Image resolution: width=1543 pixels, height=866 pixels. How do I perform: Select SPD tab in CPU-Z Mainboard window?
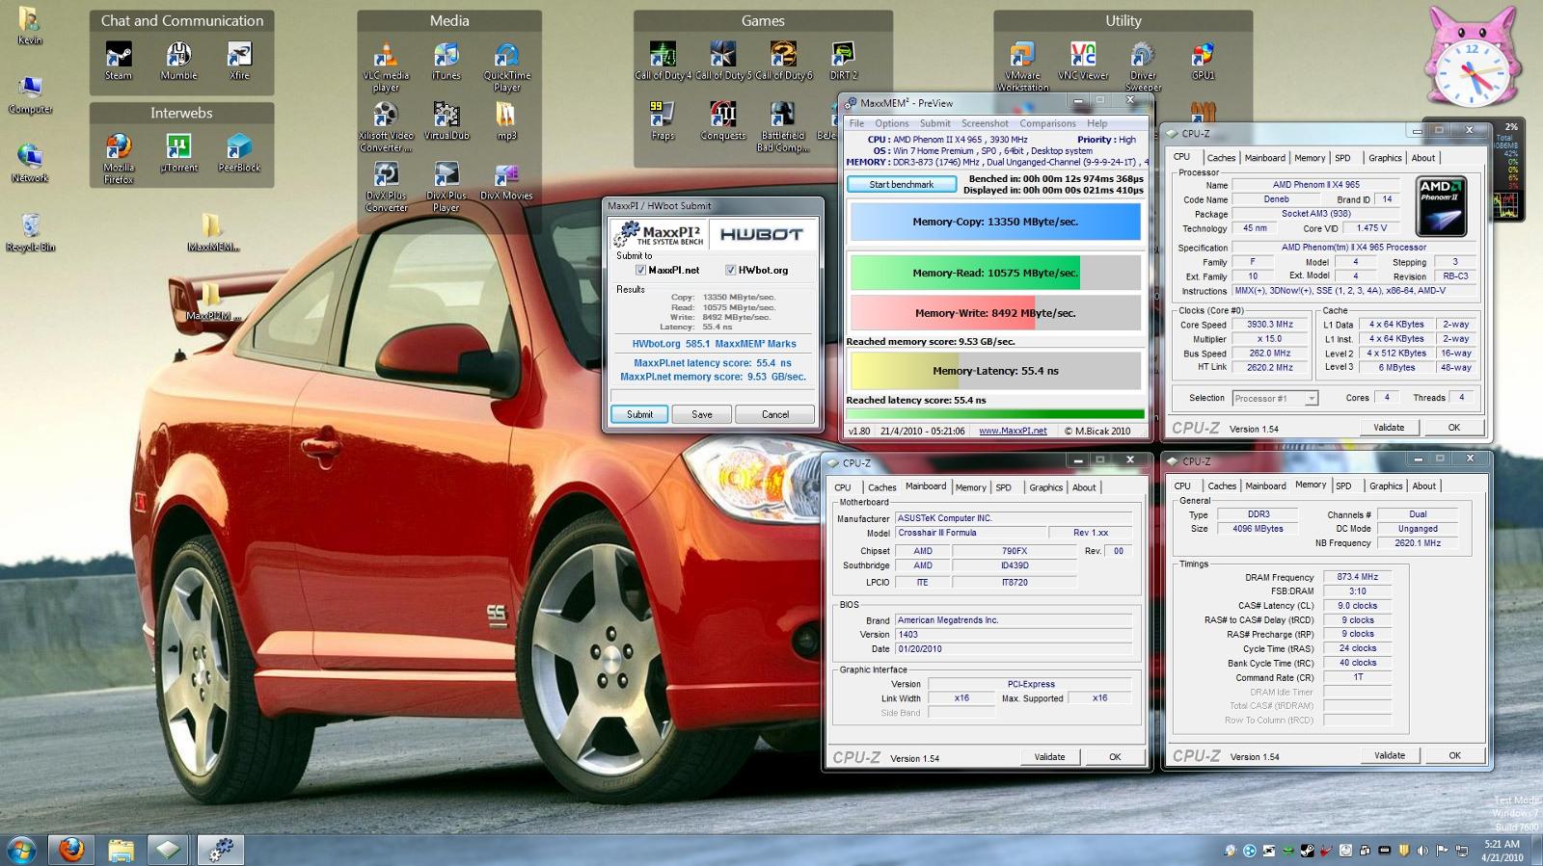click(1003, 487)
